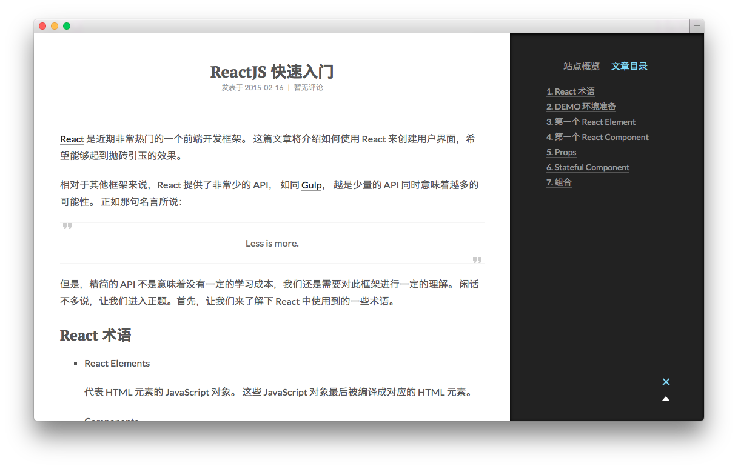Maximize the window with the green button

[67, 26]
